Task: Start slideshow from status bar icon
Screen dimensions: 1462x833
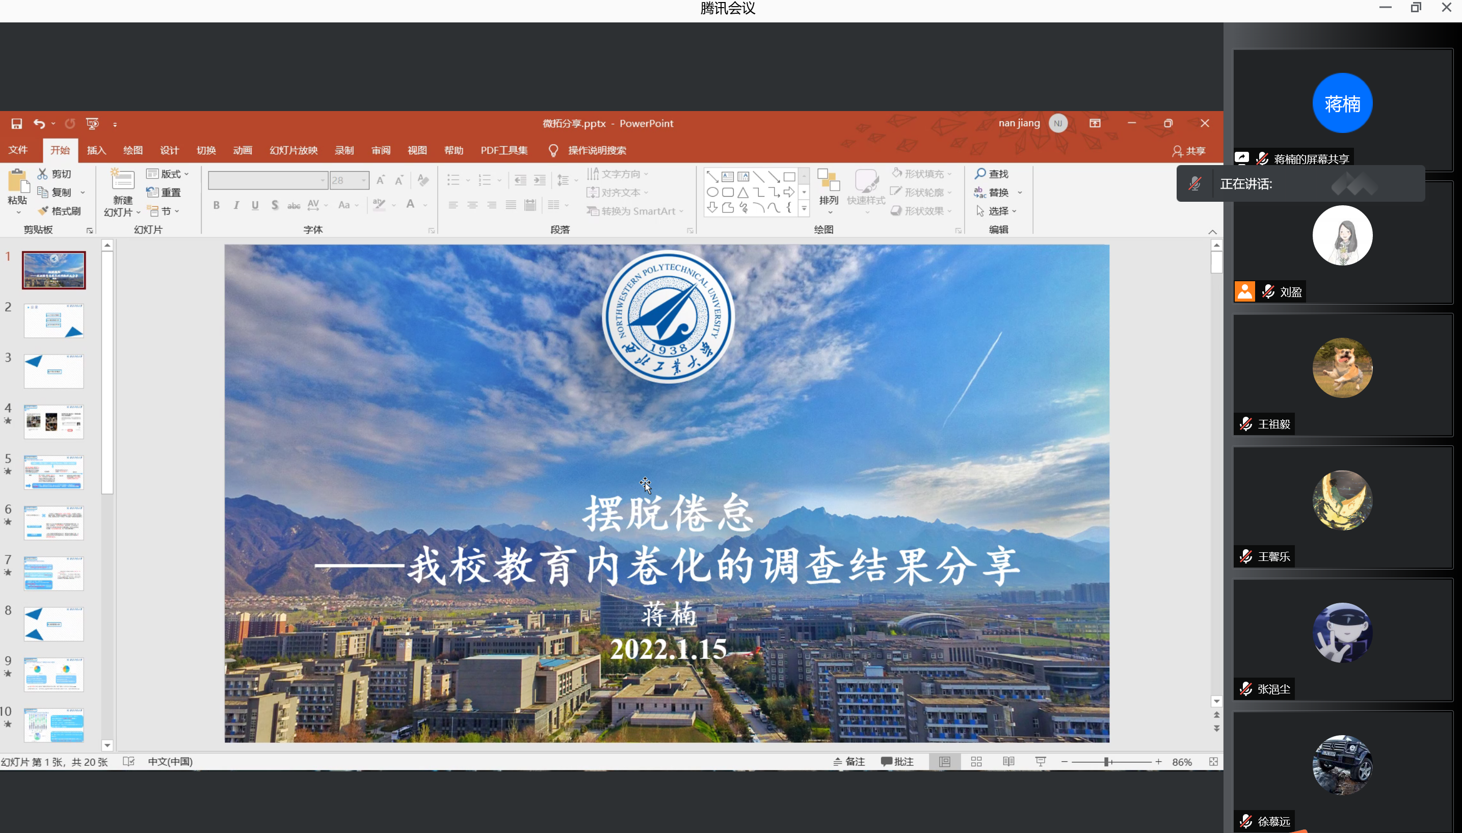Action: click(x=1040, y=762)
